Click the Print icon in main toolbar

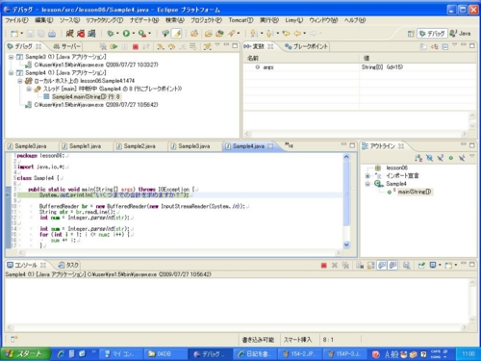click(52, 34)
